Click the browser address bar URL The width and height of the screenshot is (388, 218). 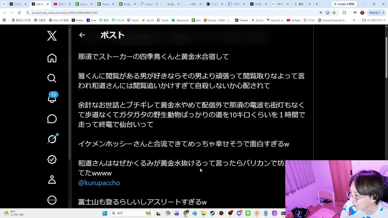click(x=65, y=13)
